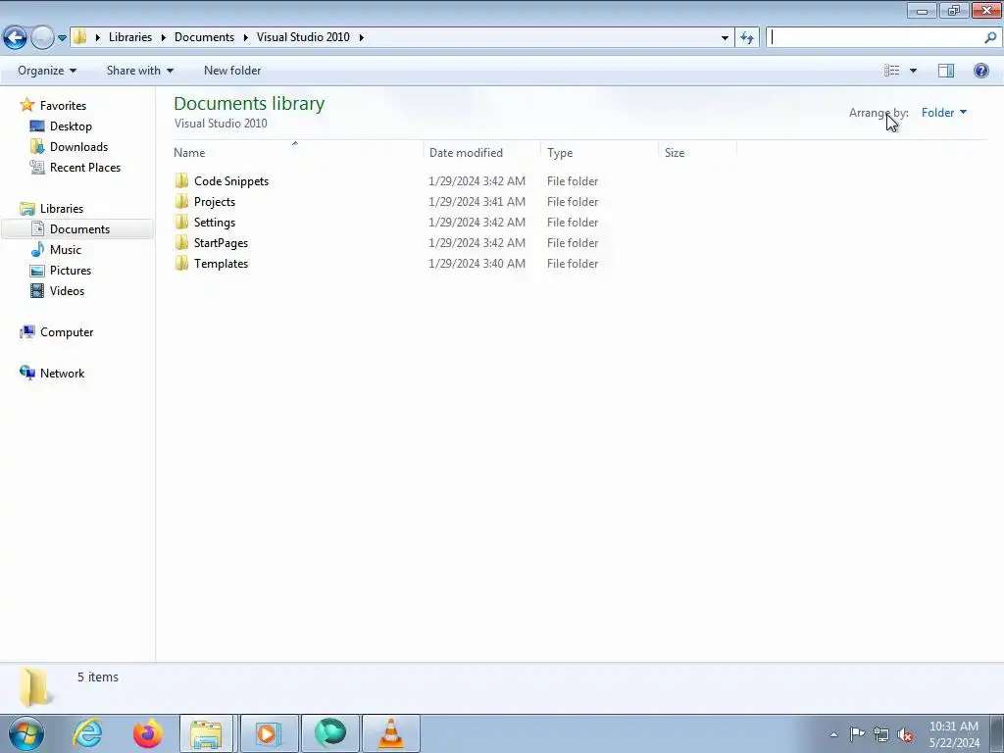Viewport: 1004px width, 753px height.
Task: Open the Windows Start menu
Action: (x=26, y=733)
